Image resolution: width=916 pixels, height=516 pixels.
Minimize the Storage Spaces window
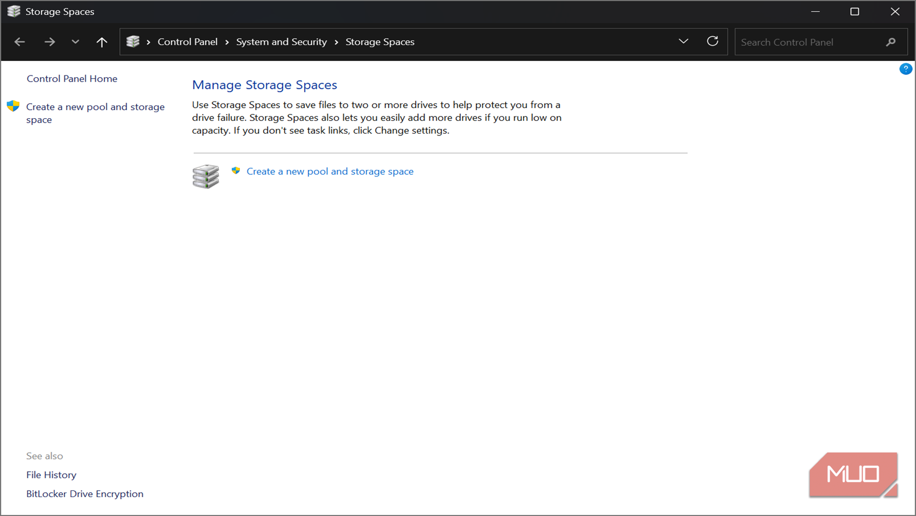pos(815,12)
